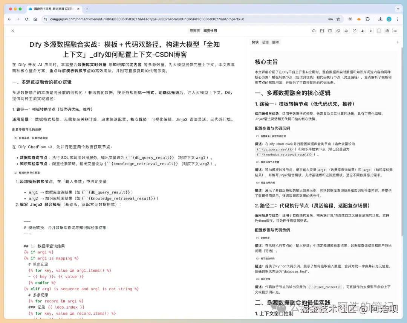407x323 pixels.
Task: Click '{``{fused_context}}' code tag in side panel
Action: tap(325, 287)
